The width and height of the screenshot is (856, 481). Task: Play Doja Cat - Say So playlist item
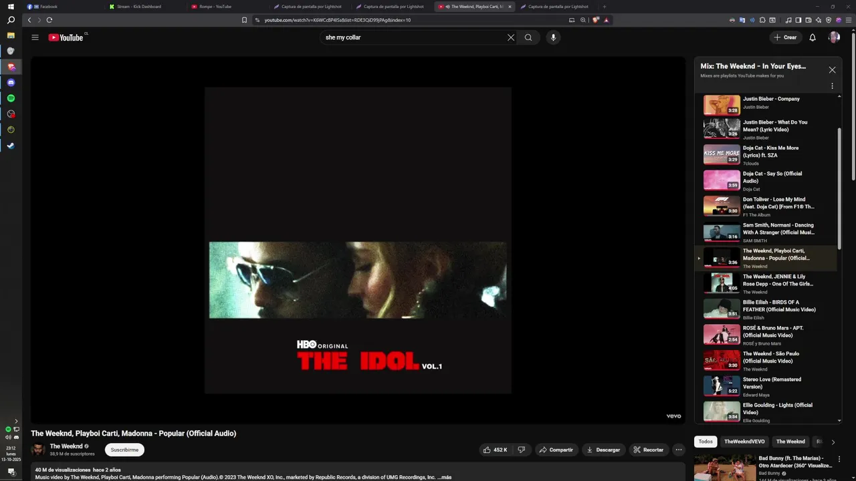tap(766, 181)
